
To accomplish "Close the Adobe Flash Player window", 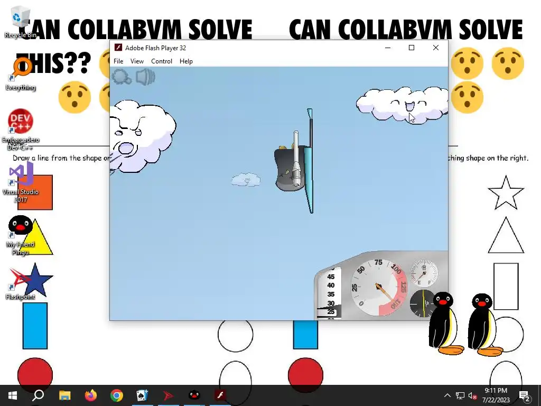I will (x=436, y=48).
